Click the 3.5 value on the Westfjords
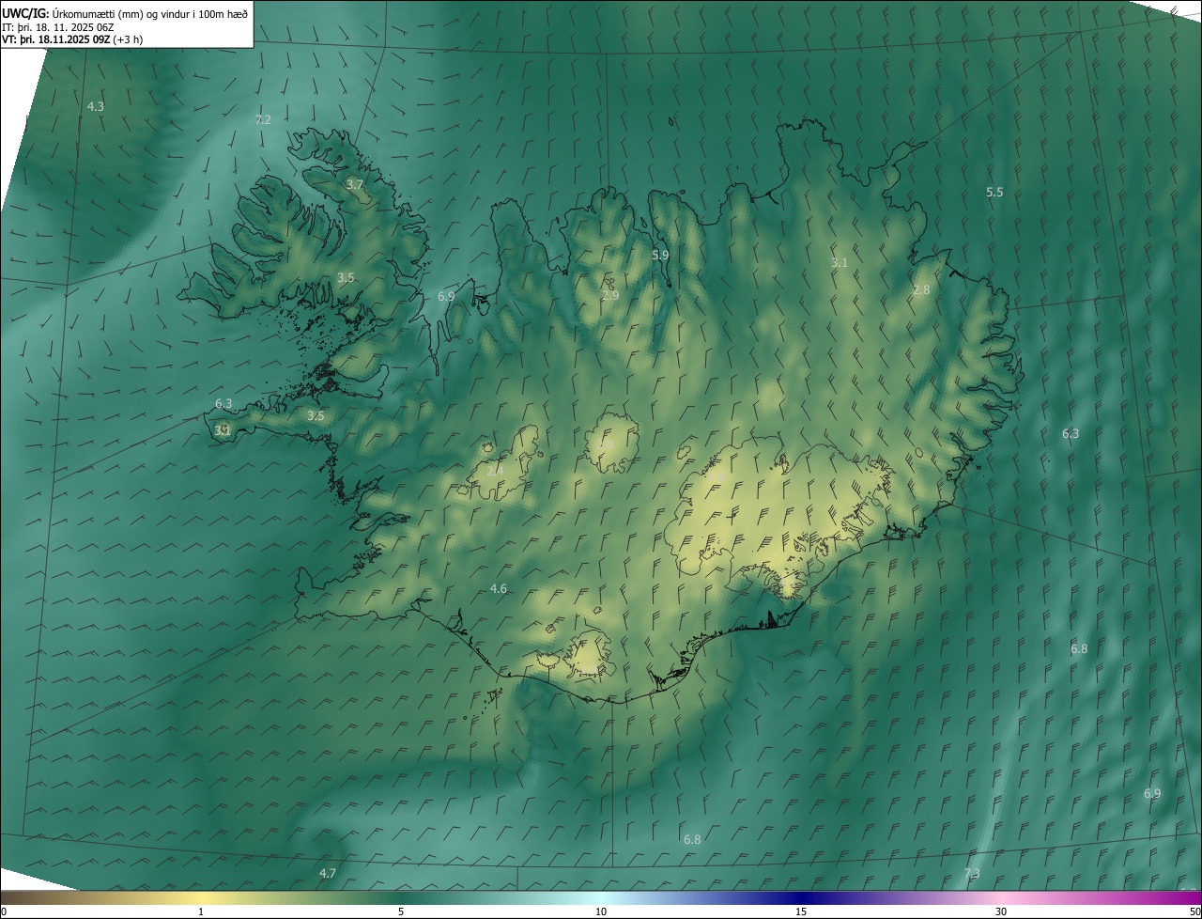Viewport: 1202px width, 919px height. tap(346, 277)
